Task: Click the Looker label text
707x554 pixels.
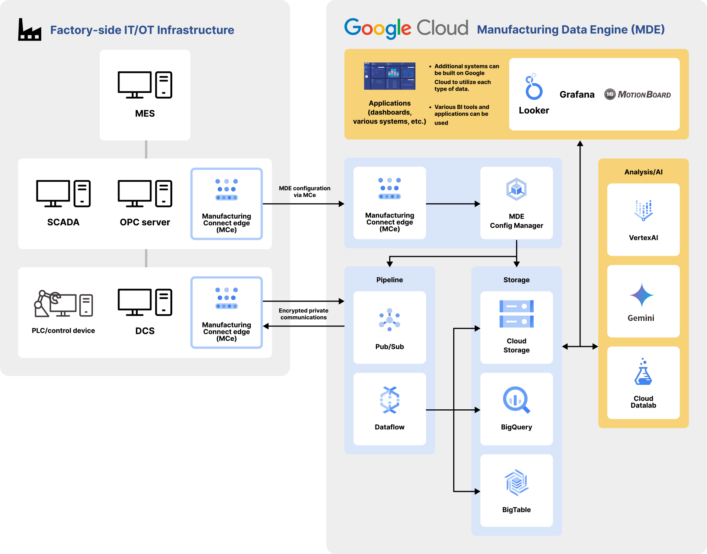Action: (534, 110)
